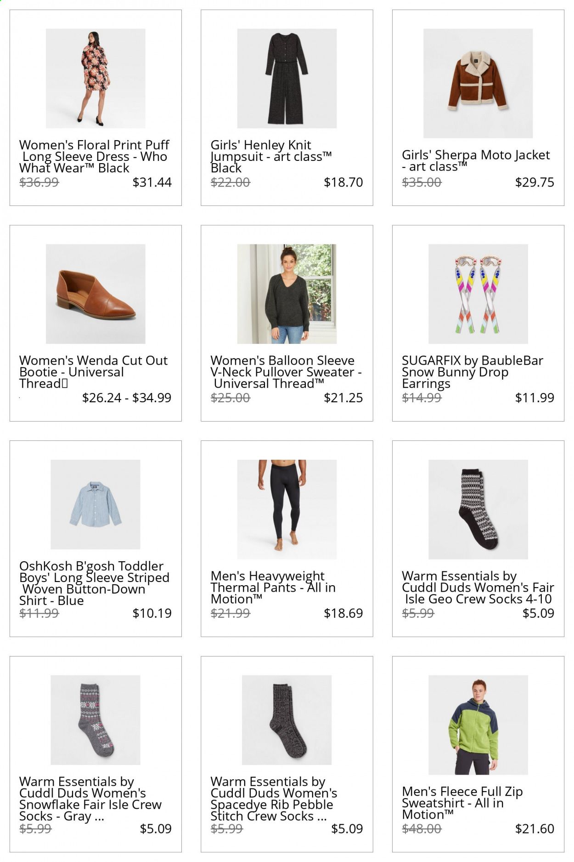The image size is (574, 862).
Task: Follow the Girls' Sherpa Moto Jacket title link
Action: point(476,160)
